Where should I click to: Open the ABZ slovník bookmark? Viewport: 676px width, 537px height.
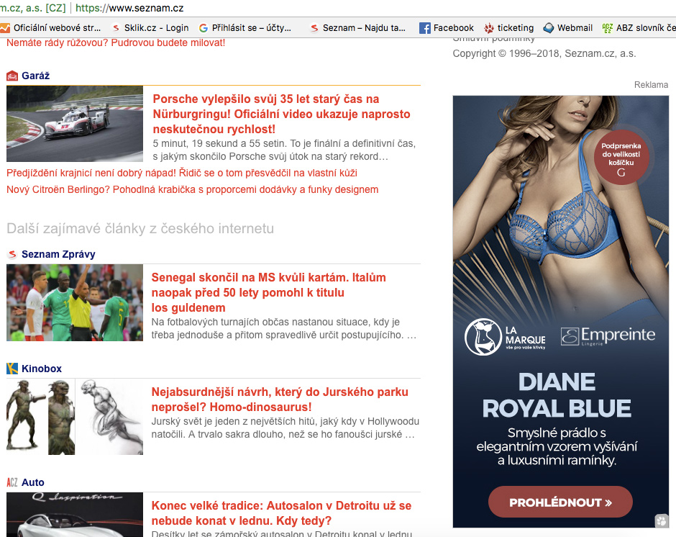coord(639,27)
